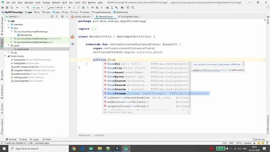
Task: Click the Sync Project with Gradle icon
Action: [x=108, y=8]
